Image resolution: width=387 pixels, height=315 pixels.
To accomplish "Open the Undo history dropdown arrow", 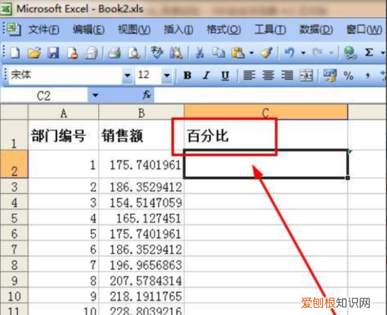I will tap(303, 53).
